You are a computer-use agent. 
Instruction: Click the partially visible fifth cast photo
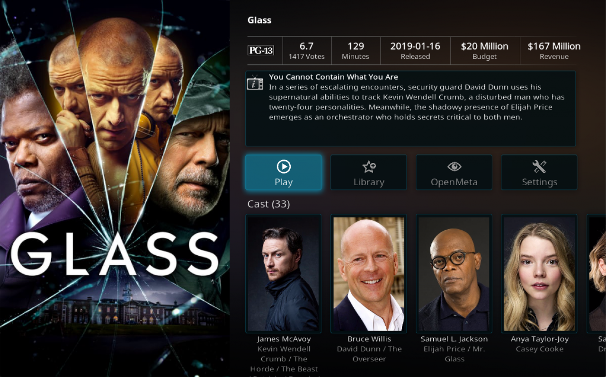597,274
